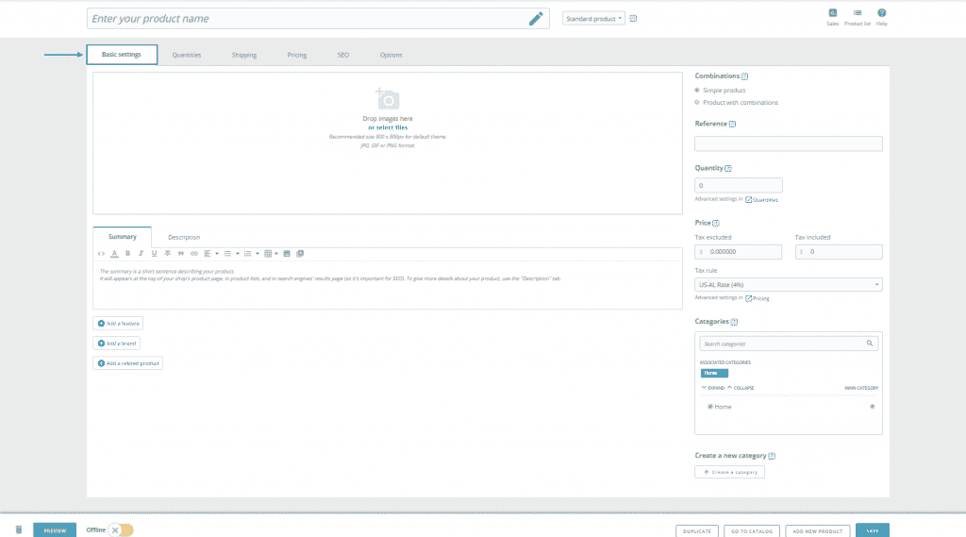This screenshot has width=966, height=537.
Task: Toggle the Offline status switch
Action: point(122,530)
